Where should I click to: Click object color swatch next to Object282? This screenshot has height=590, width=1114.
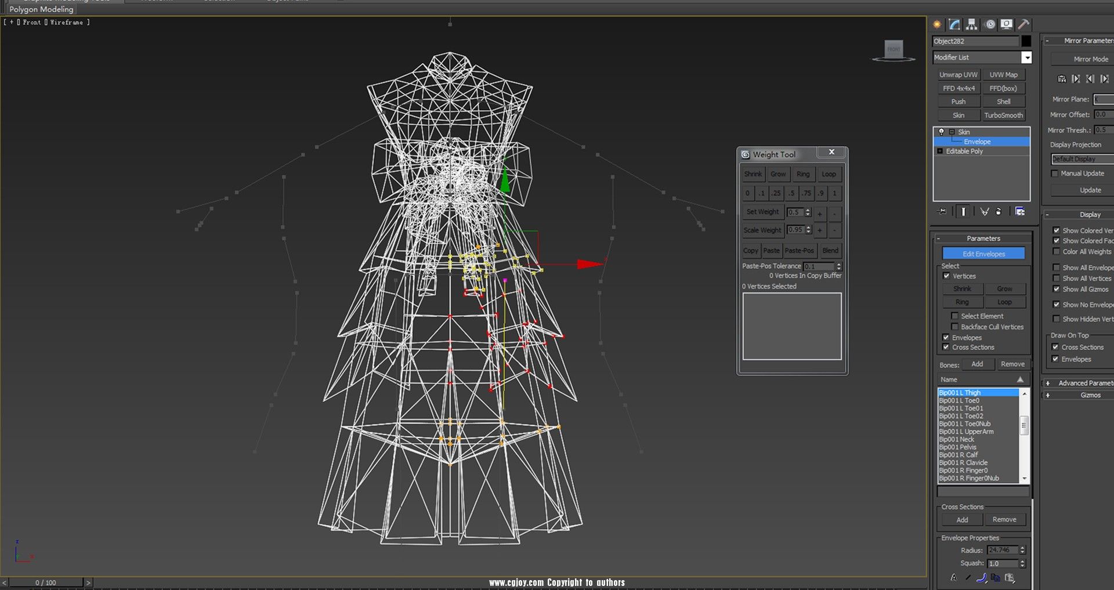pos(1026,41)
